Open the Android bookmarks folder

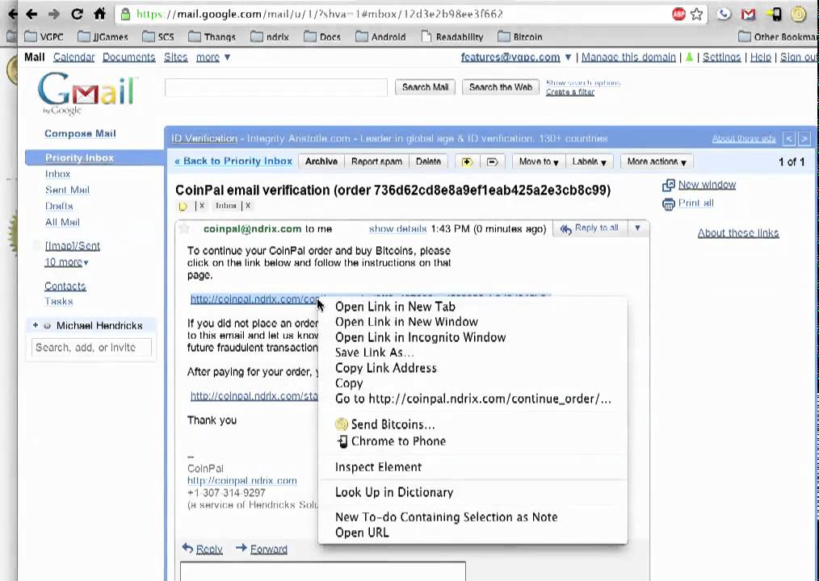point(380,37)
